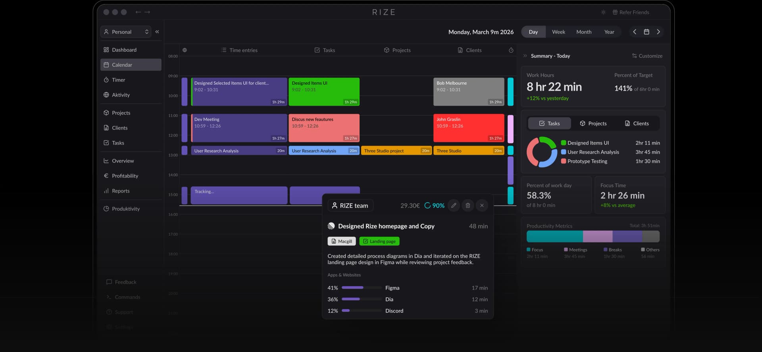Click the timezone globe icon in calendar header

tap(185, 50)
